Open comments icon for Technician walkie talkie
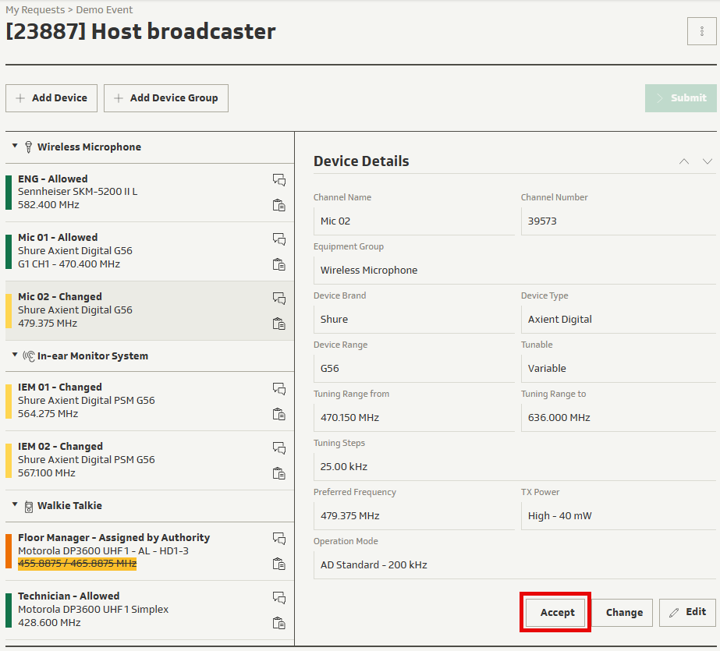720x651 pixels. pos(278,597)
